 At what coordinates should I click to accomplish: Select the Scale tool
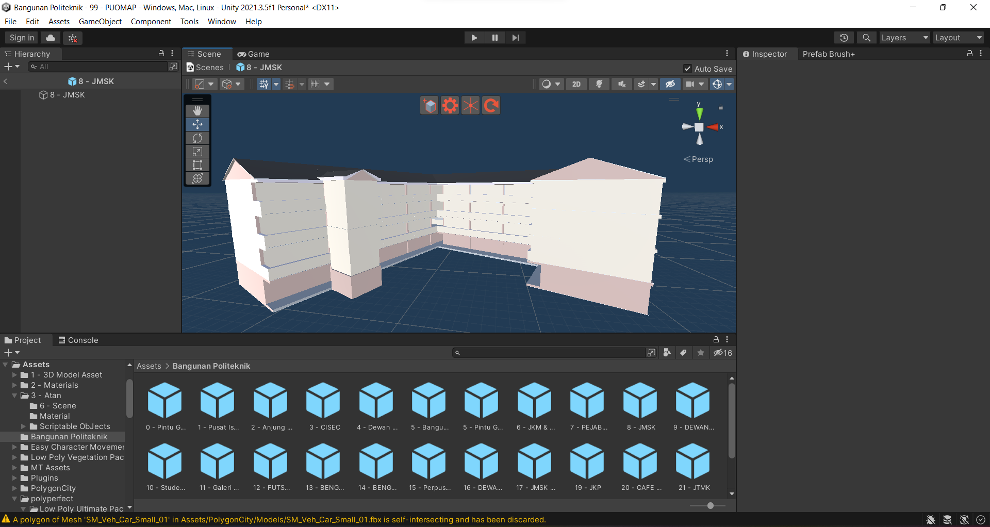click(197, 152)
